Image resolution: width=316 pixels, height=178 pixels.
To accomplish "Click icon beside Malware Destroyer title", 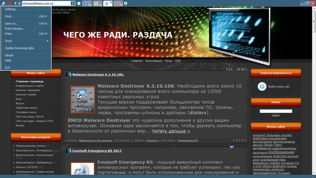I will (68, 74).
